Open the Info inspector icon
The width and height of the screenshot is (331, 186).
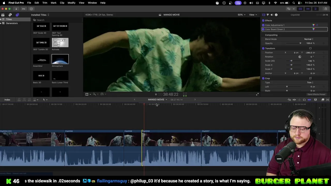click(276, 15)
